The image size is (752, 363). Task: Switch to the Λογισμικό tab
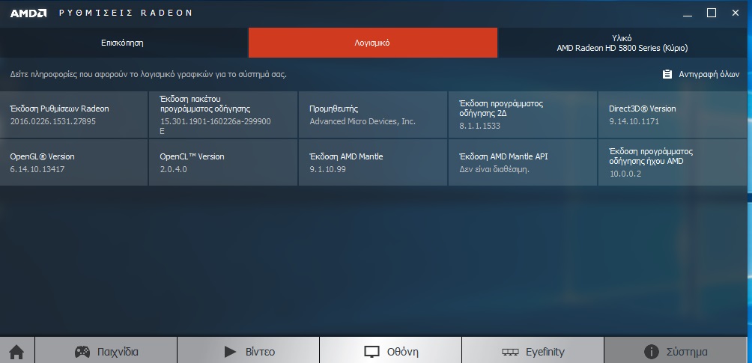[x=373, y=43]
